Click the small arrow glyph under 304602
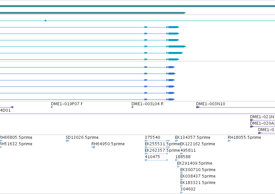Image resolution: width=275 pixels, height=194 pixels. click(x=182, y=192)
